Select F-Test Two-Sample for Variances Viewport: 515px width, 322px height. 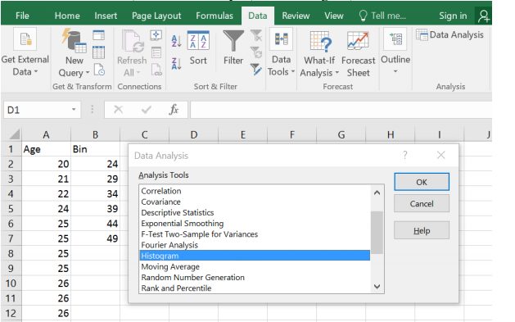(255, 234)
